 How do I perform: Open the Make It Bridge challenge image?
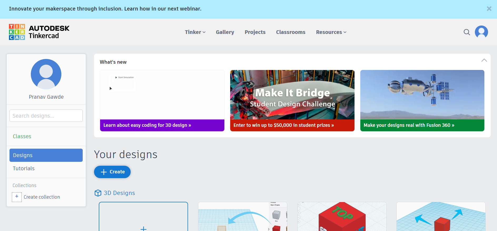[x=292, y=95]
